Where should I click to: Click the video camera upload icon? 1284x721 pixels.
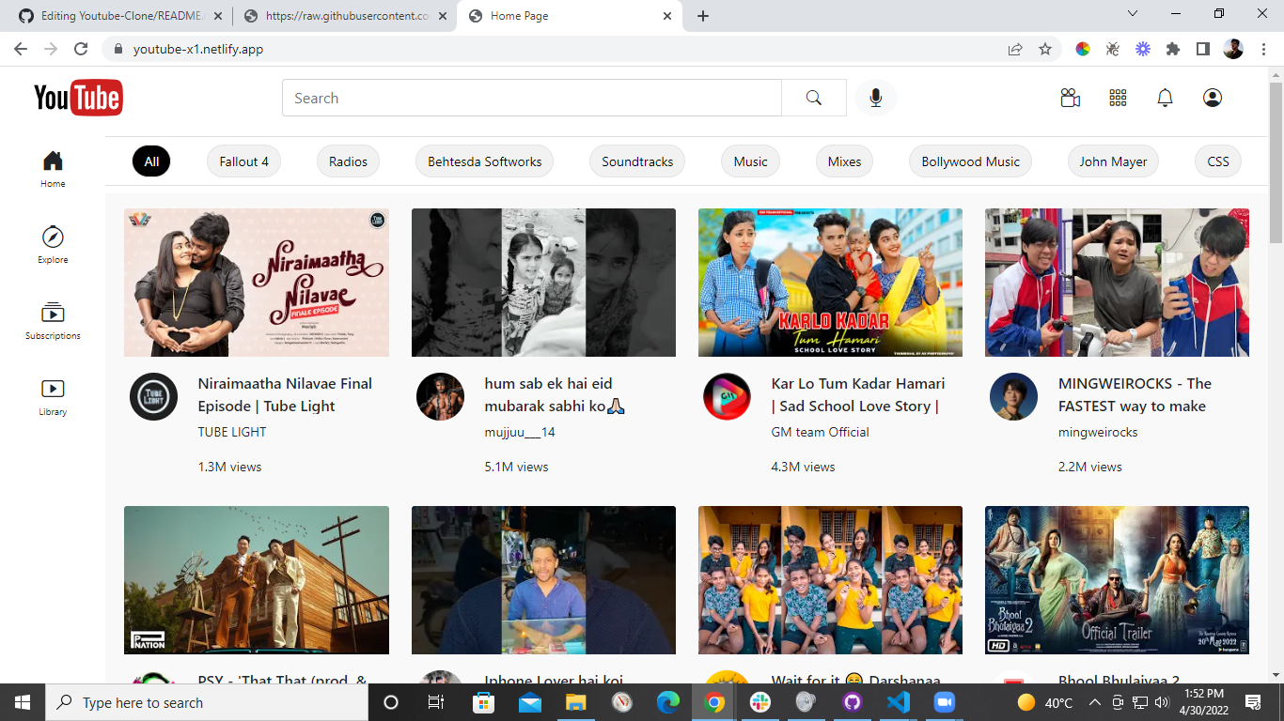[1071, 97]
